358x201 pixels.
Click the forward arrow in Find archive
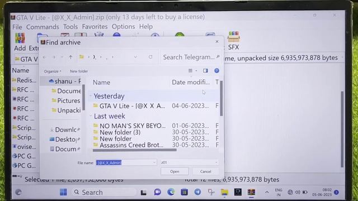[x=54, y=57]
